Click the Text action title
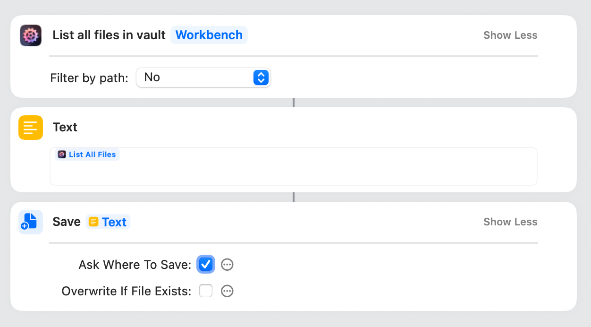The image size is (591, 327). click(x=65, y=128)
